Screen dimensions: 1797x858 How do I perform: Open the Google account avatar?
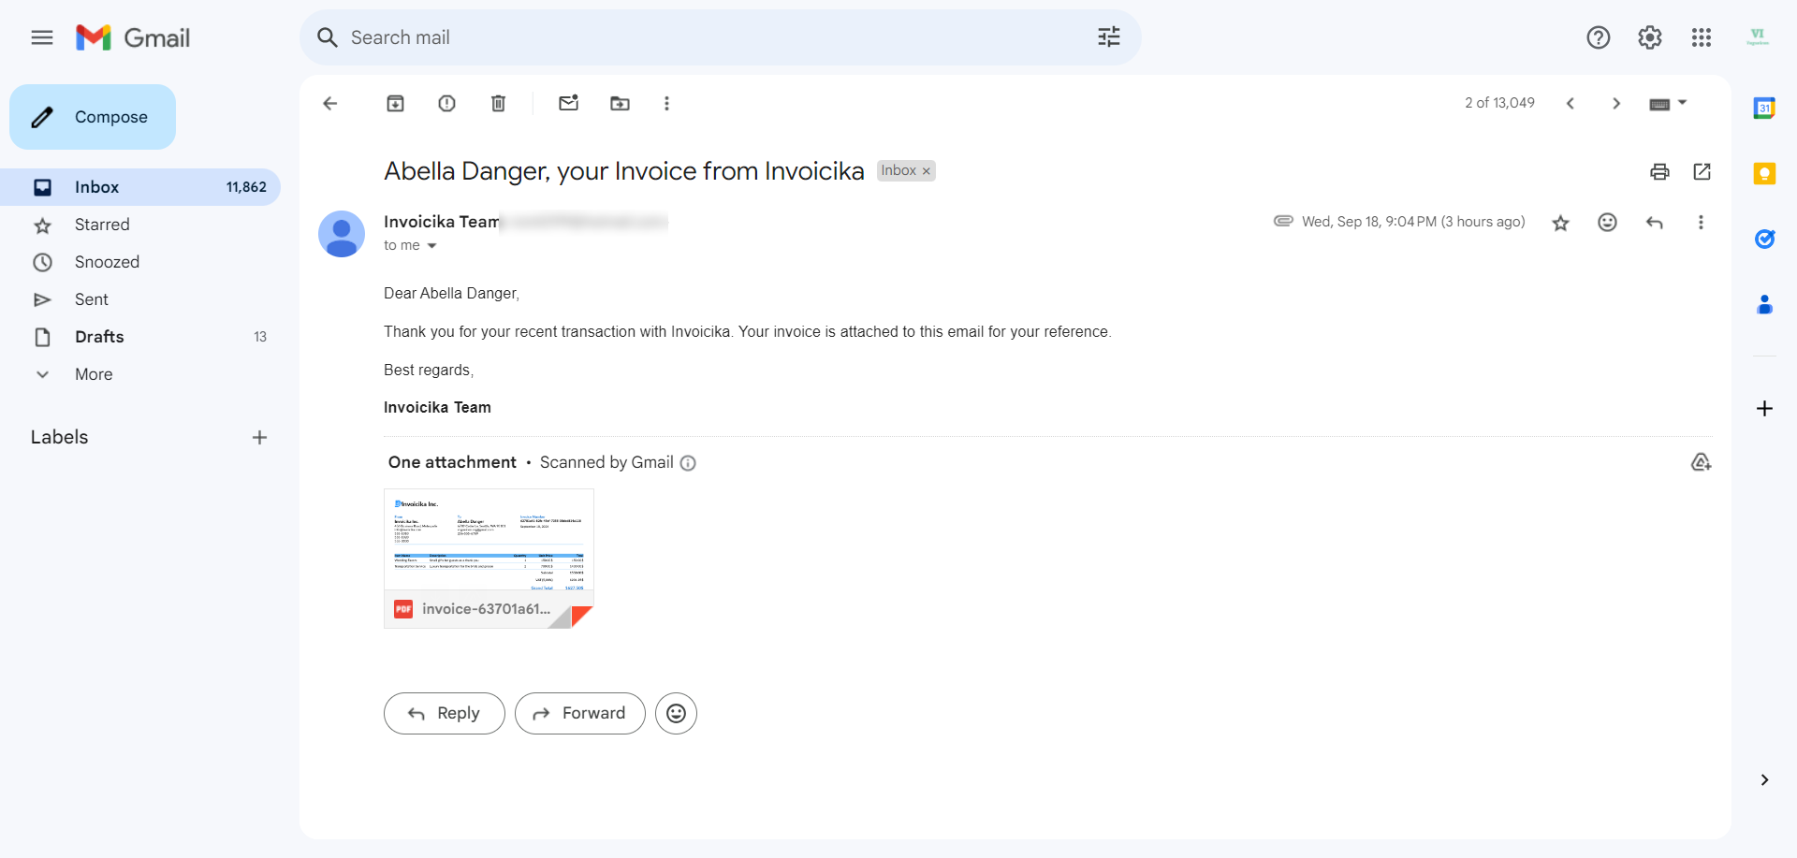pyautogui.click(x=1758, y=37)
